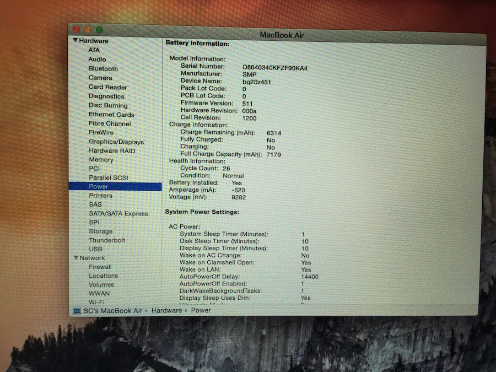Collapse the Hardware section triangle
The height and width of the screenshot is (372, 496).
click(x=76, y=40)
